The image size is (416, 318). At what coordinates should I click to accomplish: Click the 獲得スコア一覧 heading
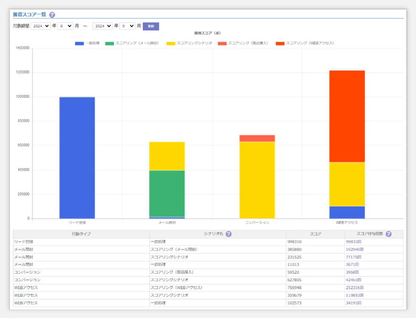point(29,14)
